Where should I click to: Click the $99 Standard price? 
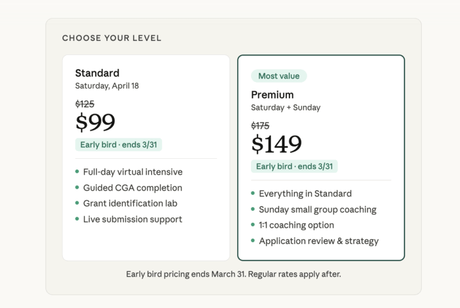click(x=95, y=122)
